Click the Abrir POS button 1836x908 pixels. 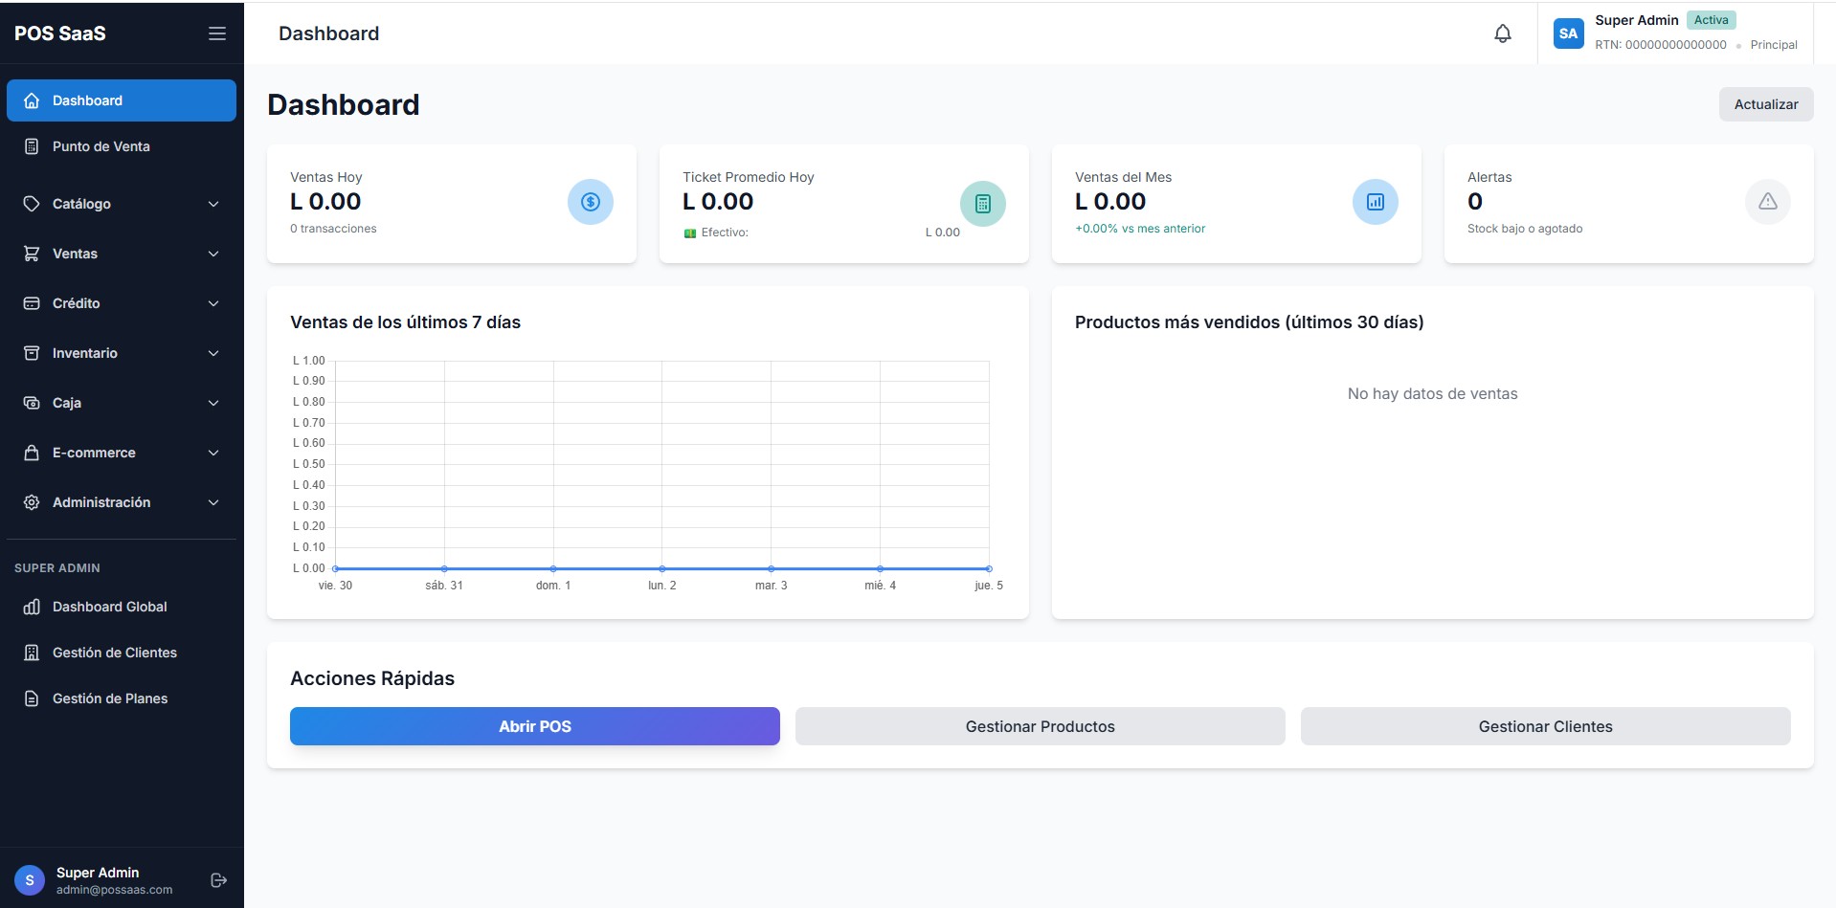point(534,726)
